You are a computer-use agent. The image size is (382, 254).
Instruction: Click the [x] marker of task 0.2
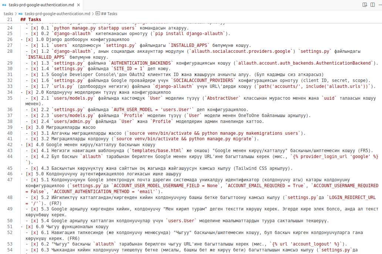point(35,34)
